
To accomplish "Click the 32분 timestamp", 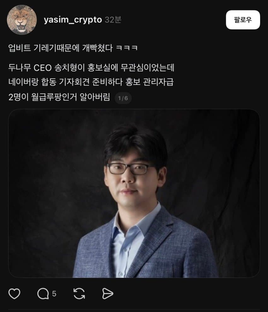I will [113, 20].
